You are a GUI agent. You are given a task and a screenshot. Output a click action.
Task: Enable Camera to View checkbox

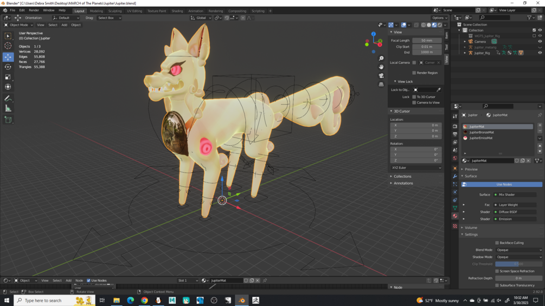(414, 103)
